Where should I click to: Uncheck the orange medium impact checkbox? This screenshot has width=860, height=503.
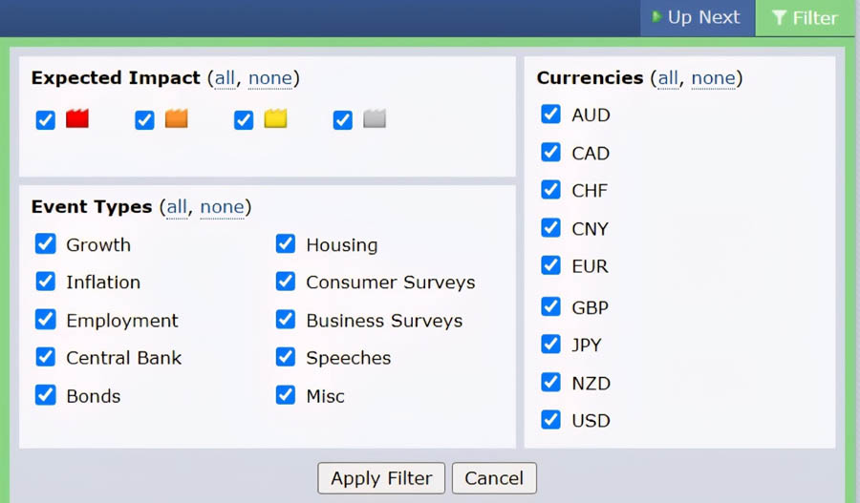pos(145,120)
